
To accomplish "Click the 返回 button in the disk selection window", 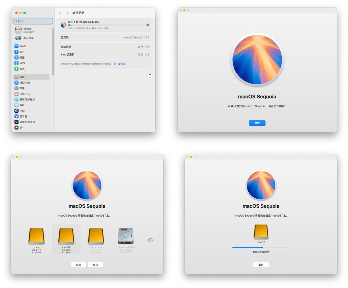I will (78, 265).
